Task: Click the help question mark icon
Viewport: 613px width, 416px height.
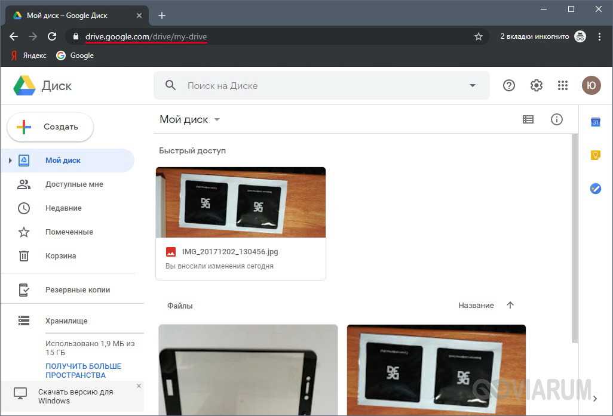Action: pyautogui.click(x=509, y=86)
